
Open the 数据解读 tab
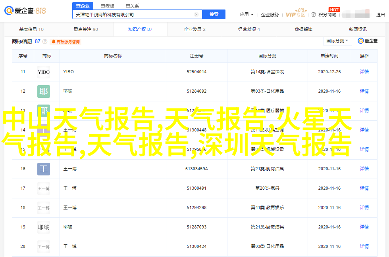[303, 29]
